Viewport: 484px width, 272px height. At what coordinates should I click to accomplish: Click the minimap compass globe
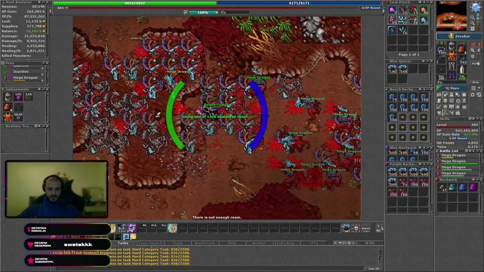(476, 7)
